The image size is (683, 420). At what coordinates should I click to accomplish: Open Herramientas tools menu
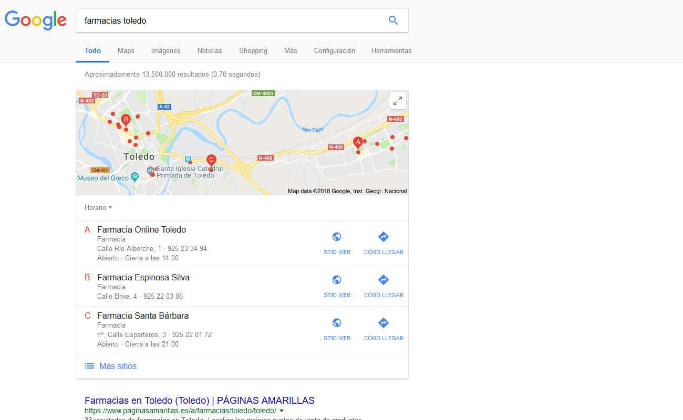click(391, 51)
